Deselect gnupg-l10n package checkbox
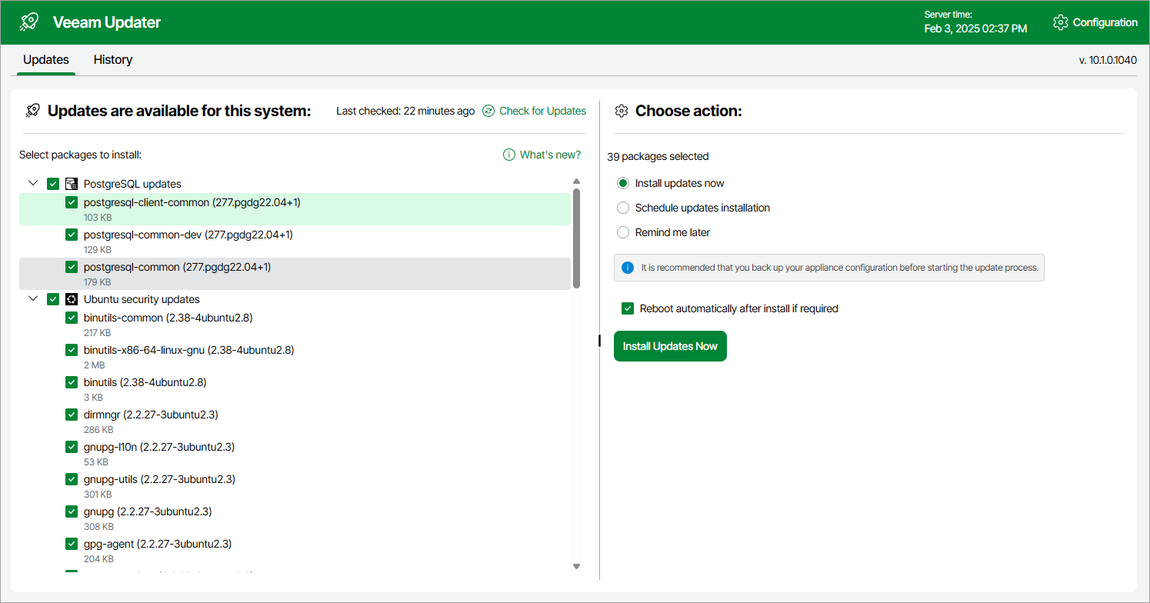Screen dimensions: 1150x603 (72, 447)
